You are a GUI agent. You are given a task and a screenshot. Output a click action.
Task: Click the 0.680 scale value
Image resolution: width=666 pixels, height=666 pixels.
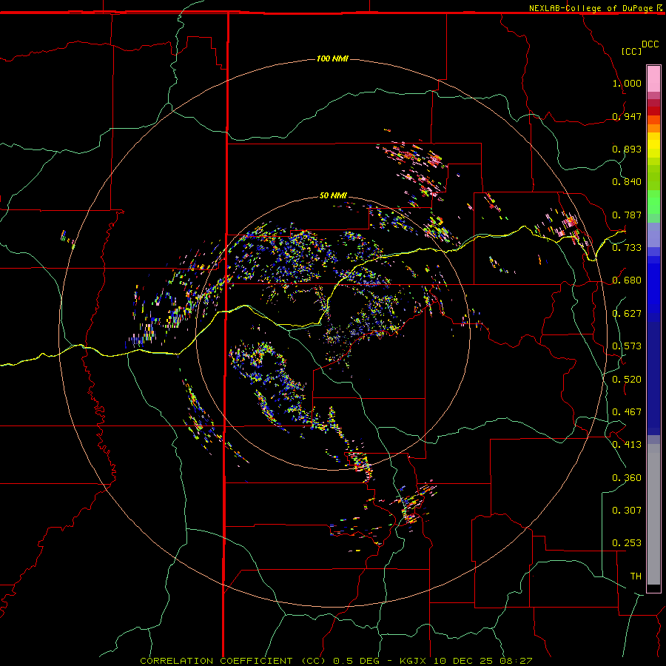[x=627, y=280]
